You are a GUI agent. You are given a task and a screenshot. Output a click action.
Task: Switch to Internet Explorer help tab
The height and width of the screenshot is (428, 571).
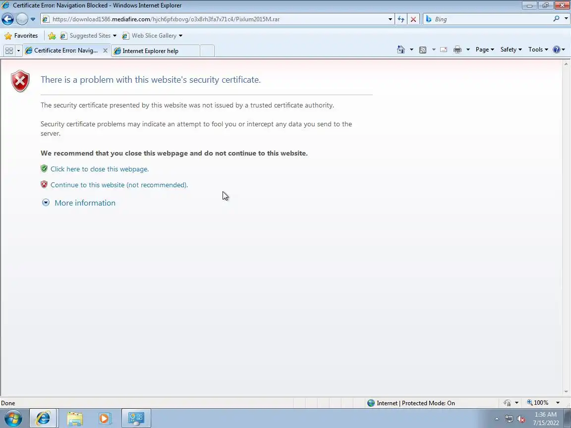tap(156, 51)
